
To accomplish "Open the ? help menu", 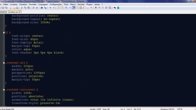I will coord(102,4).
